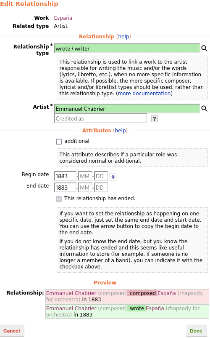210x338 pixels.
Task: Click the begin date year field
Action: pos(65,176)
